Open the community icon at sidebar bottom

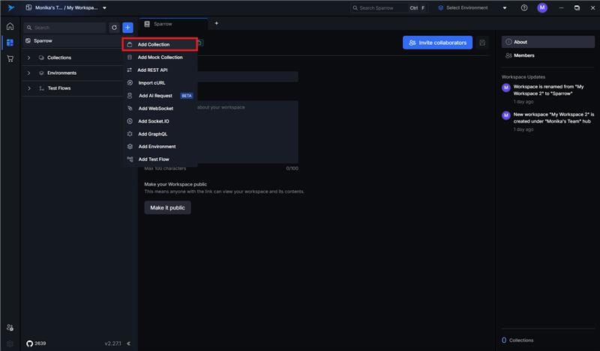(x=10, y=328)
